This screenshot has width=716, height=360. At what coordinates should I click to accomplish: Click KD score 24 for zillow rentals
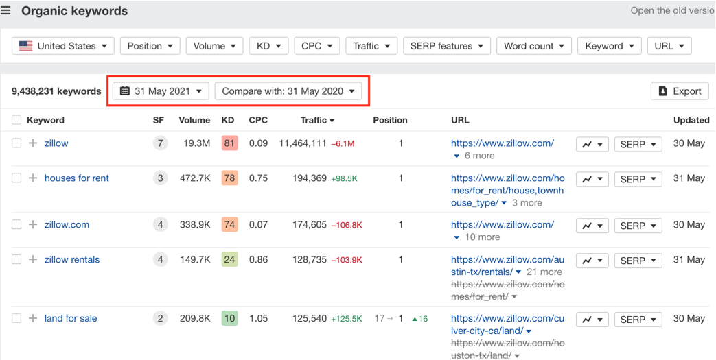tap(229, 260)
